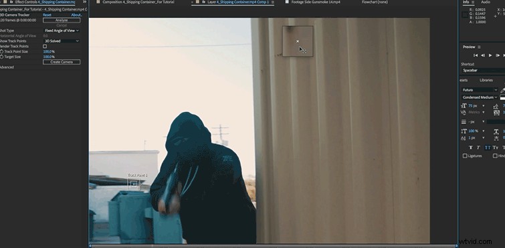Play the preview with the Play button
The height and width of the screenshot is (248, 505).
[490, 55]
